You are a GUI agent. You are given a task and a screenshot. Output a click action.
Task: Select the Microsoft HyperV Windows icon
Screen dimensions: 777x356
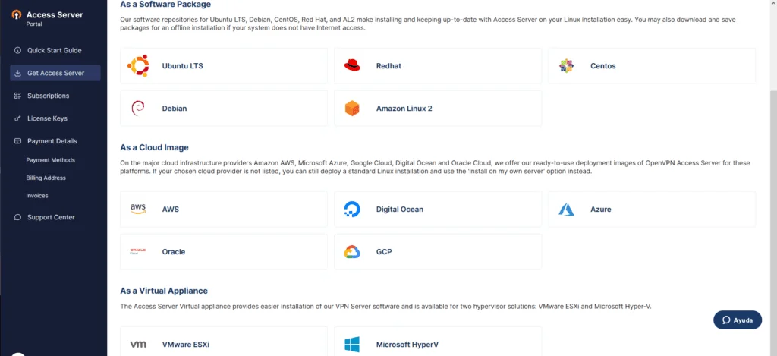tap(352, 344)
